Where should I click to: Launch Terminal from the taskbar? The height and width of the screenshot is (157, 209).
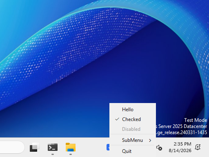click(53, 147)
